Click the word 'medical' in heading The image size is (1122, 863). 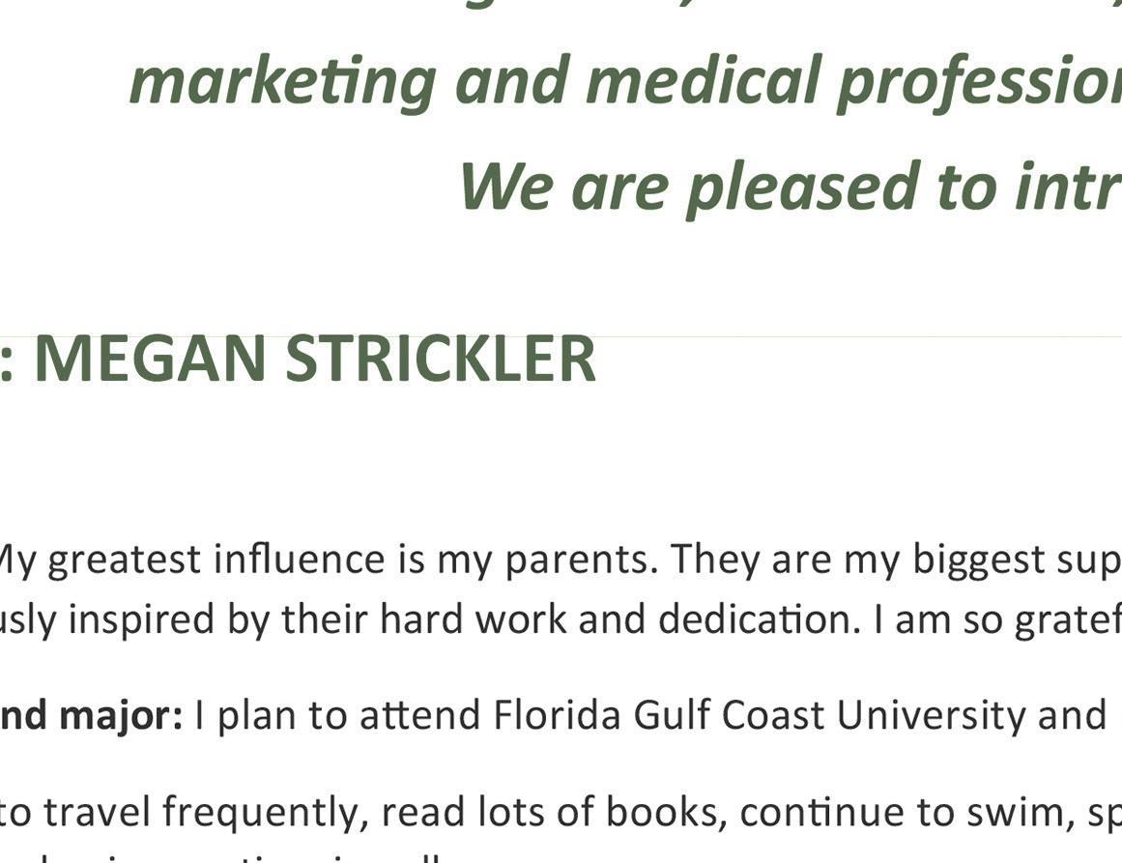click(703, 81)
